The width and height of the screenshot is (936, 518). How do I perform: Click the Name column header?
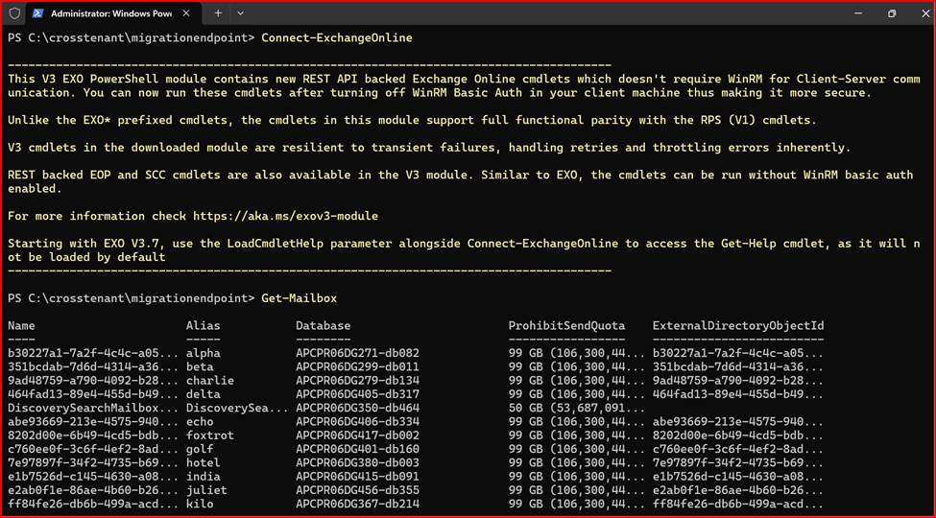[x=21, y=326]
